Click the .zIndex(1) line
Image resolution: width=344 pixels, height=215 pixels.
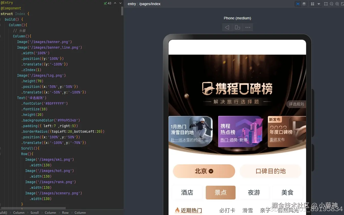click(31, 70)
